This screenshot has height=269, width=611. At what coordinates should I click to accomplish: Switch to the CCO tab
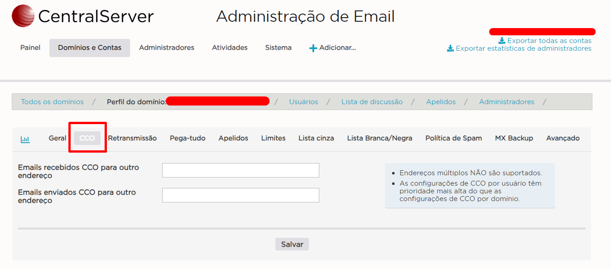pyautogui.click(x=87, y=138)
